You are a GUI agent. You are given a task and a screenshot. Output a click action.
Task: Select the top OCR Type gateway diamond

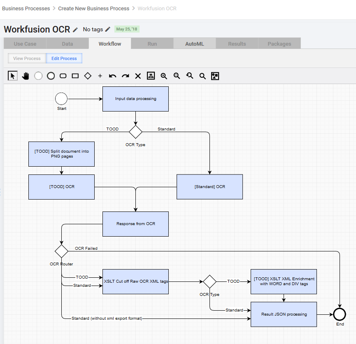[135, 132]
